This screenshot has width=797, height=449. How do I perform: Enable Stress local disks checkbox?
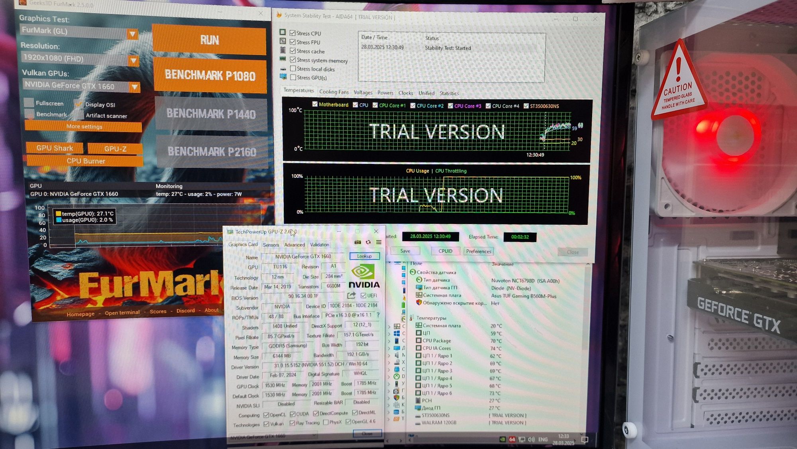292,69
